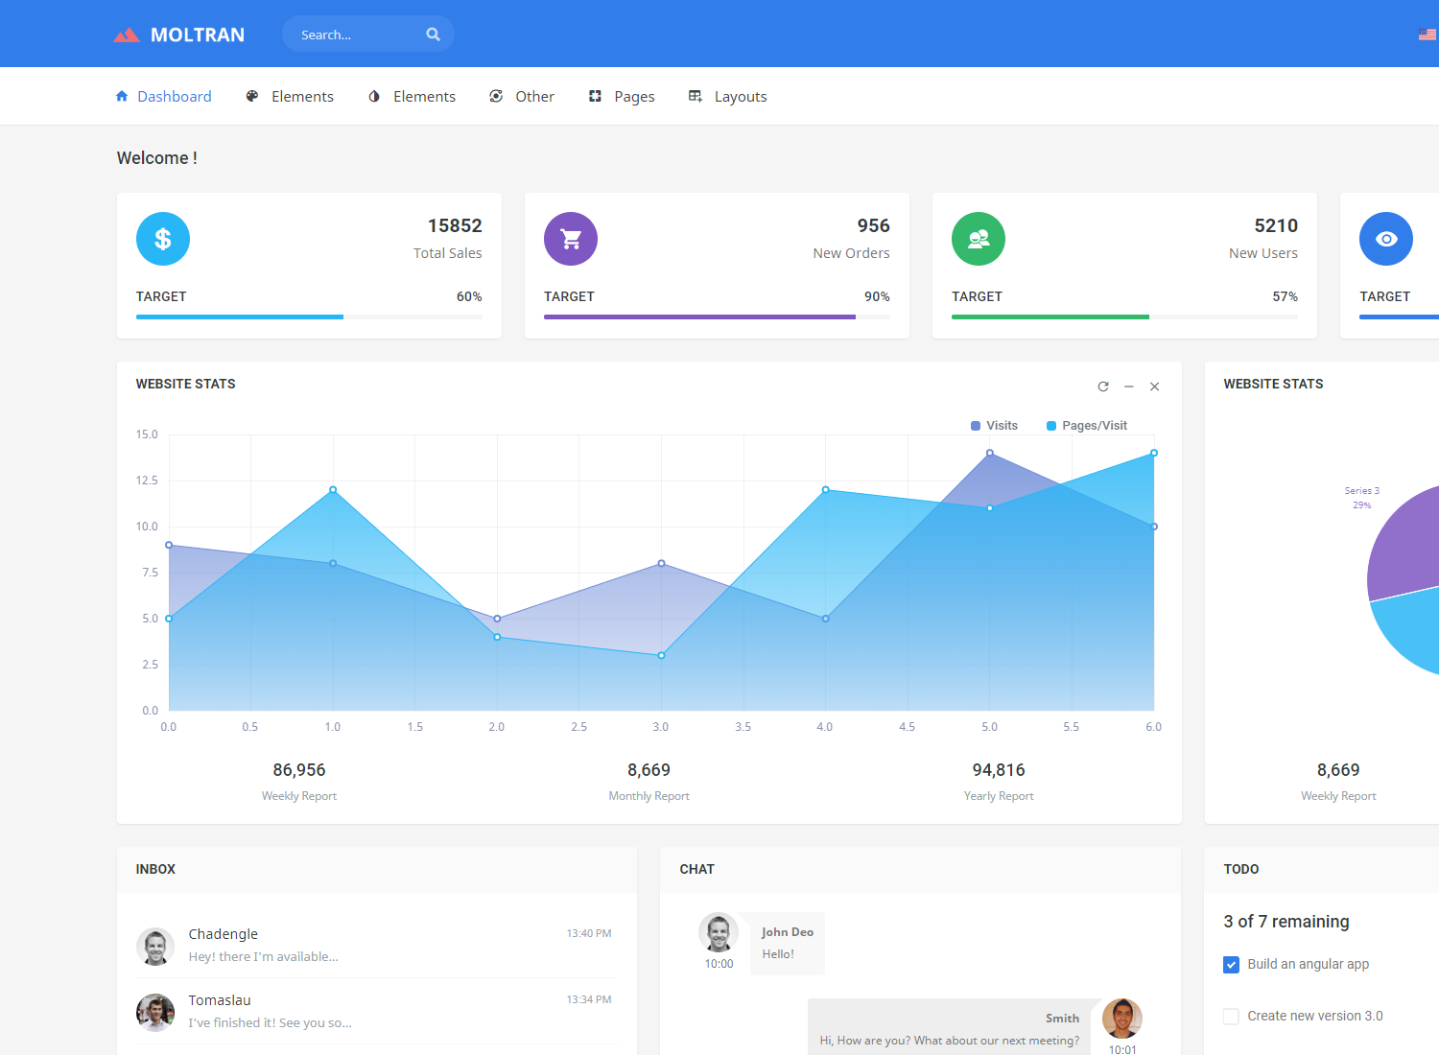Open the US flag language selector

click(x=1427, y=35)
